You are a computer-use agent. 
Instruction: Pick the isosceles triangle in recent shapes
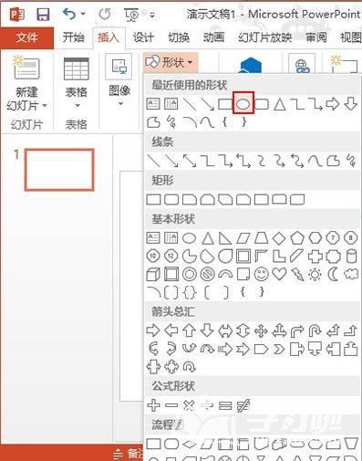[280, 104]
